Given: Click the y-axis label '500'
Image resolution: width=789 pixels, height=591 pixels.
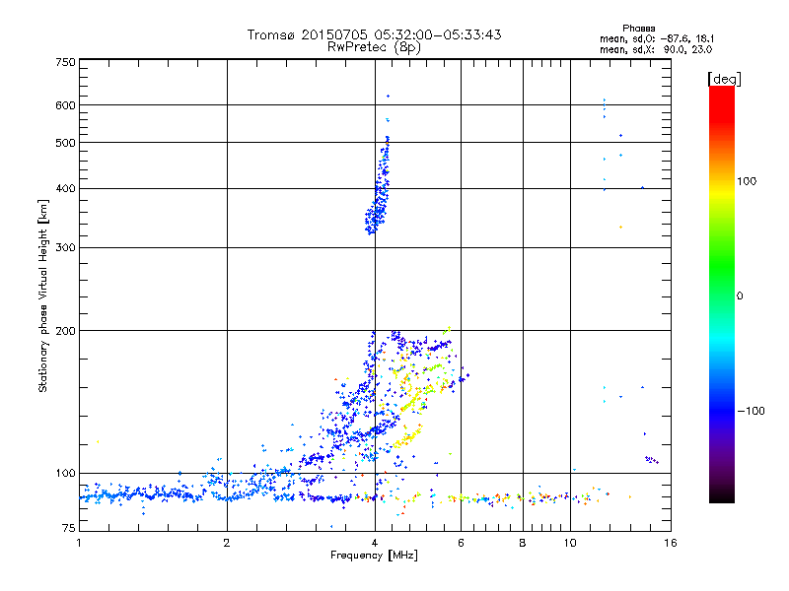Looking at the screenshot, I should point(65,143).
